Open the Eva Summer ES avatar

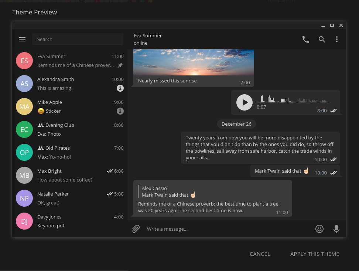click(24, 61)
